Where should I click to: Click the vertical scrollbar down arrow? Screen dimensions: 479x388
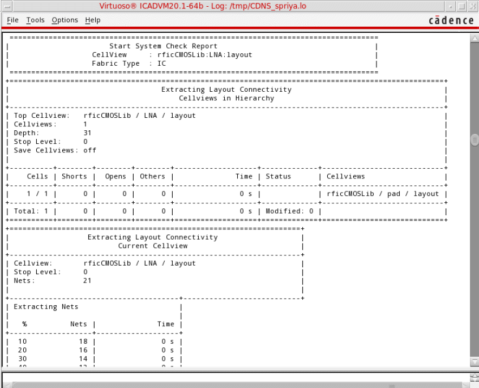tap(474, 362)
